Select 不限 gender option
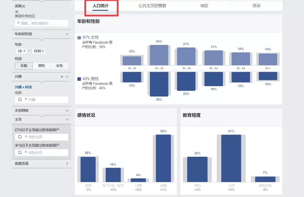The width and height of the screenshot is (304, 197). coord(24,66)
